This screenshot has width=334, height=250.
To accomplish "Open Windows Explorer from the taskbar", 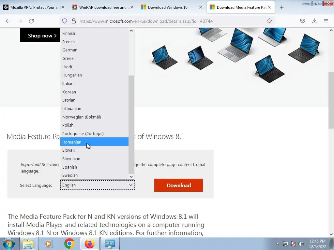I will click(x=28, y=243).
